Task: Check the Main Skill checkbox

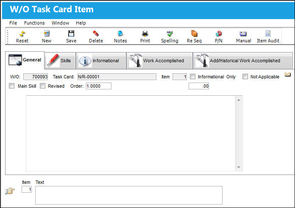Action: pos(12,86)
